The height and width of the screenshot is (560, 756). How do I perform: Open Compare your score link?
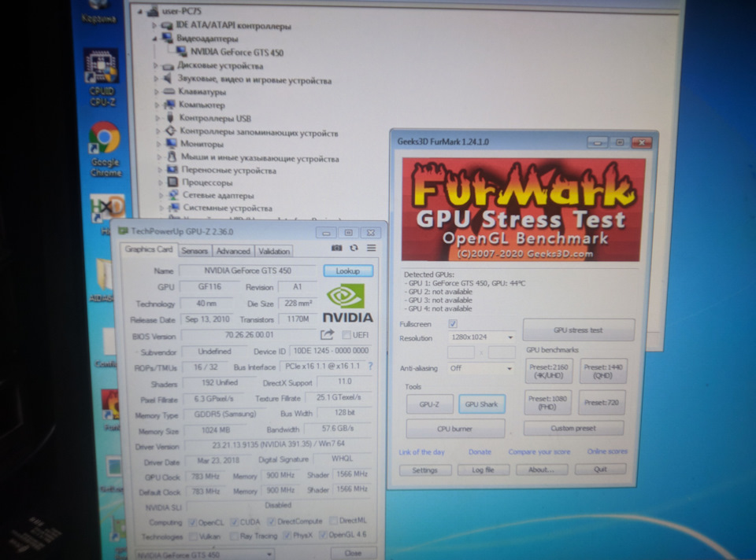[x=539, y=451]
